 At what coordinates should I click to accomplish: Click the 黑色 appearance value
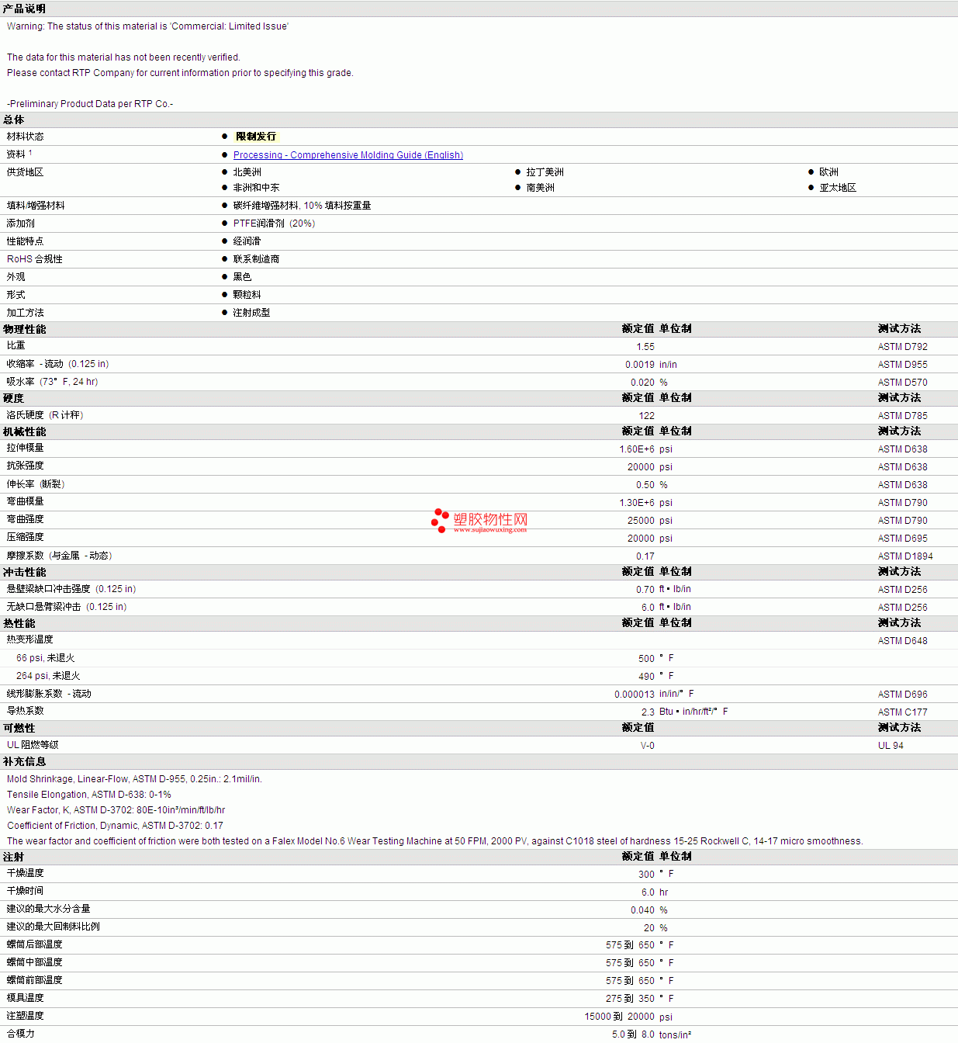click(243, 277)
